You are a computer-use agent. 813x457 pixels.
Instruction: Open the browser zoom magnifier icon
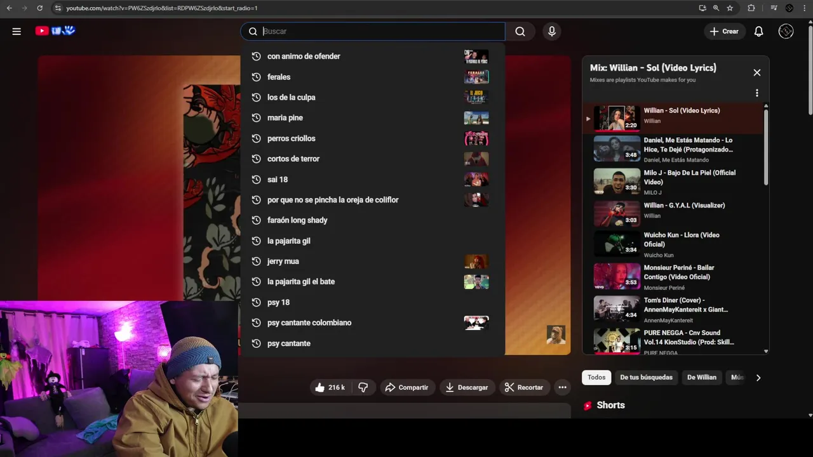click(716, 8)
